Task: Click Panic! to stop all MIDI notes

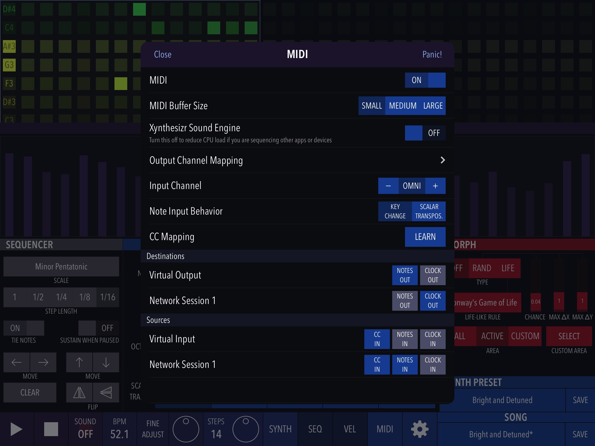Action: (431, 54)
